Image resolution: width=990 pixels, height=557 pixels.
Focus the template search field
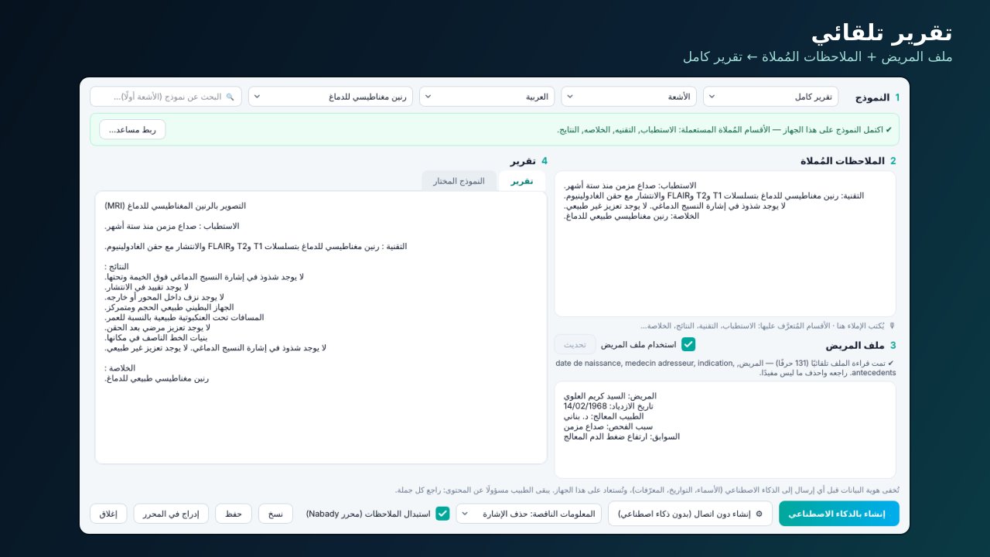(166, 97)
